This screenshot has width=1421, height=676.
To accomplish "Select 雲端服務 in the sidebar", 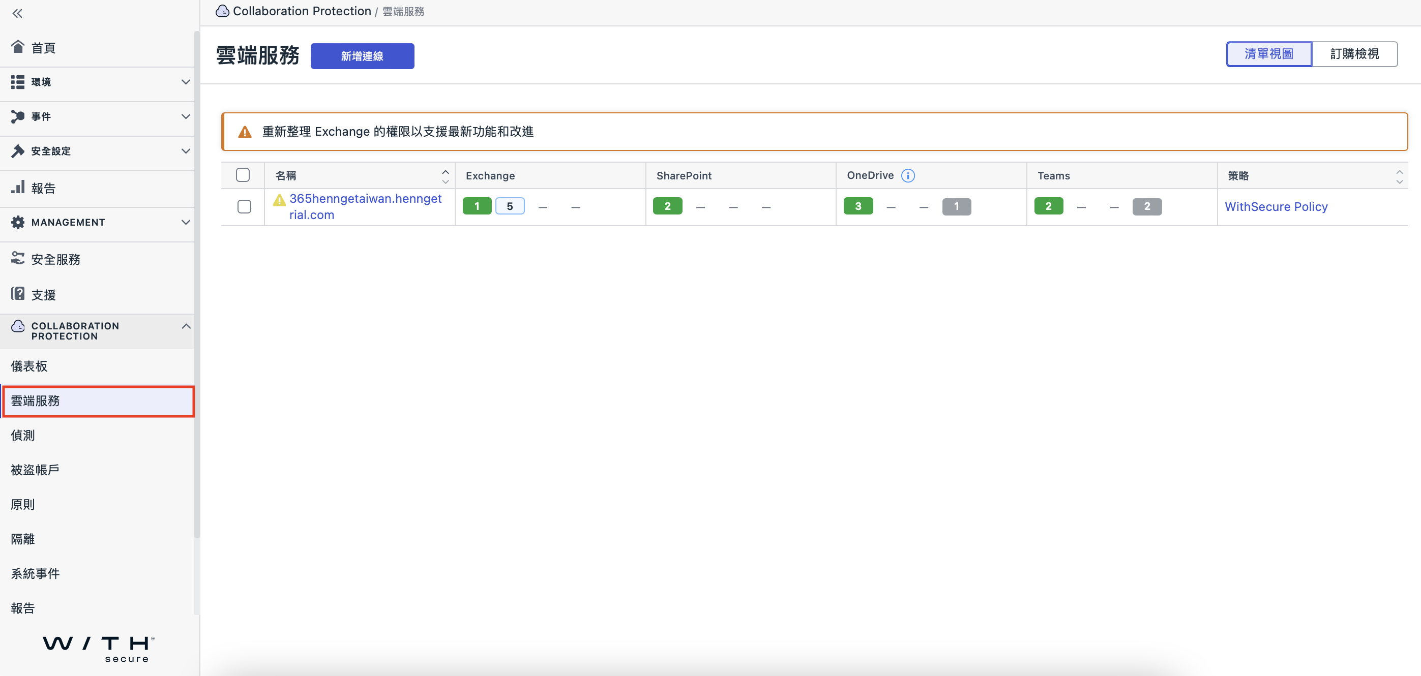I will (98, 401).
